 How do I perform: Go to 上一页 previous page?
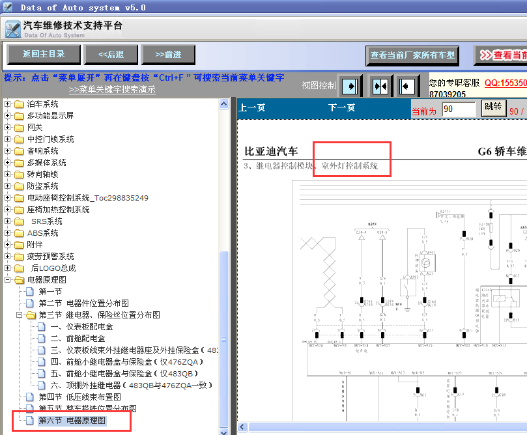point(251,108)
